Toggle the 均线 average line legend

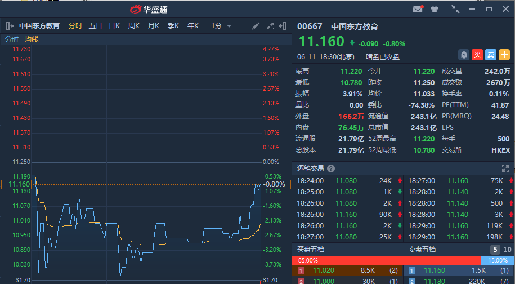(x=32, y=39)
